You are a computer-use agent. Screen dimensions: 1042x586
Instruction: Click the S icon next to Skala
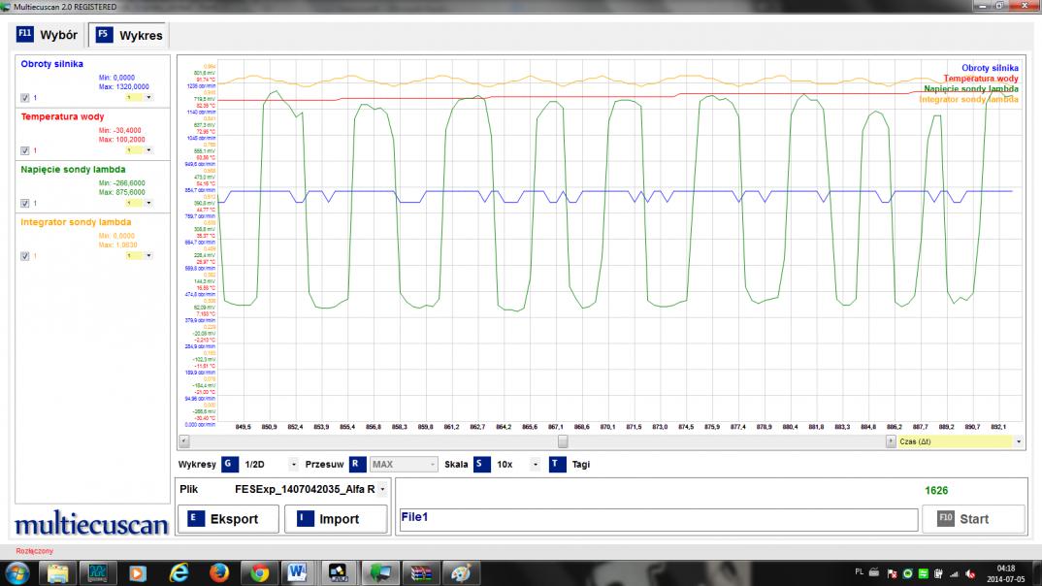click(x=481, y=465)
